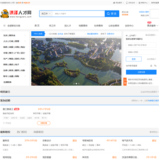Expand the 生活 | 服务业 category arrow
The width and height of the screenshot is (159, 159).
point(25,35)
